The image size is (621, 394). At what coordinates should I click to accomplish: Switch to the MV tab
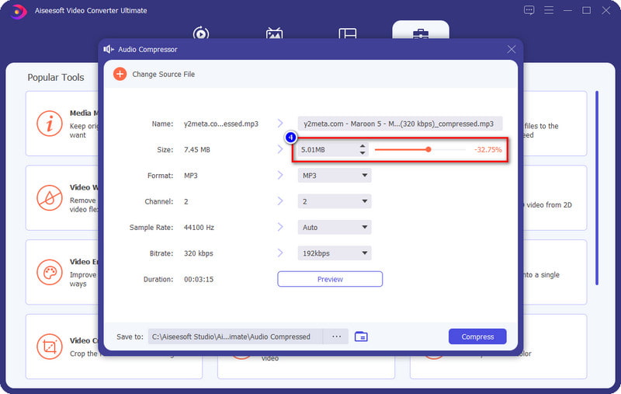(x=274, y=34)
